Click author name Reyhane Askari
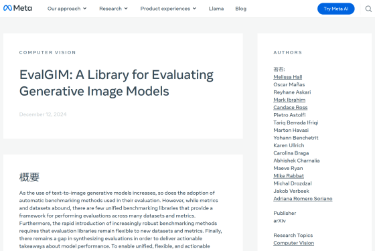Image resolution: width=375 pixels, height=251 pixels. point(292,92)
